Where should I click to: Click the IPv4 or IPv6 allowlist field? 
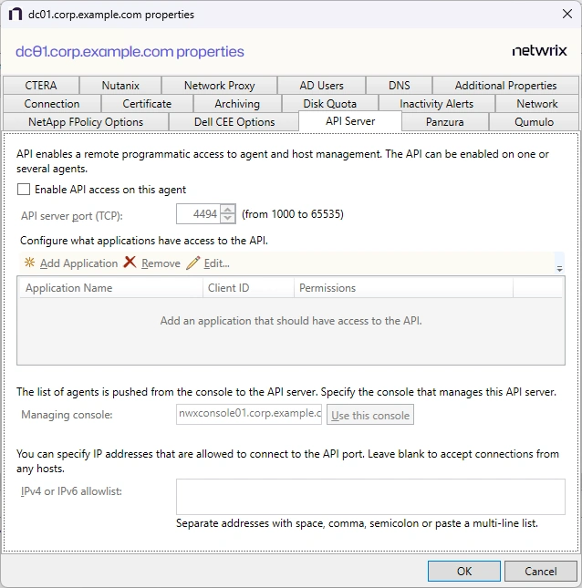(370, 497)
